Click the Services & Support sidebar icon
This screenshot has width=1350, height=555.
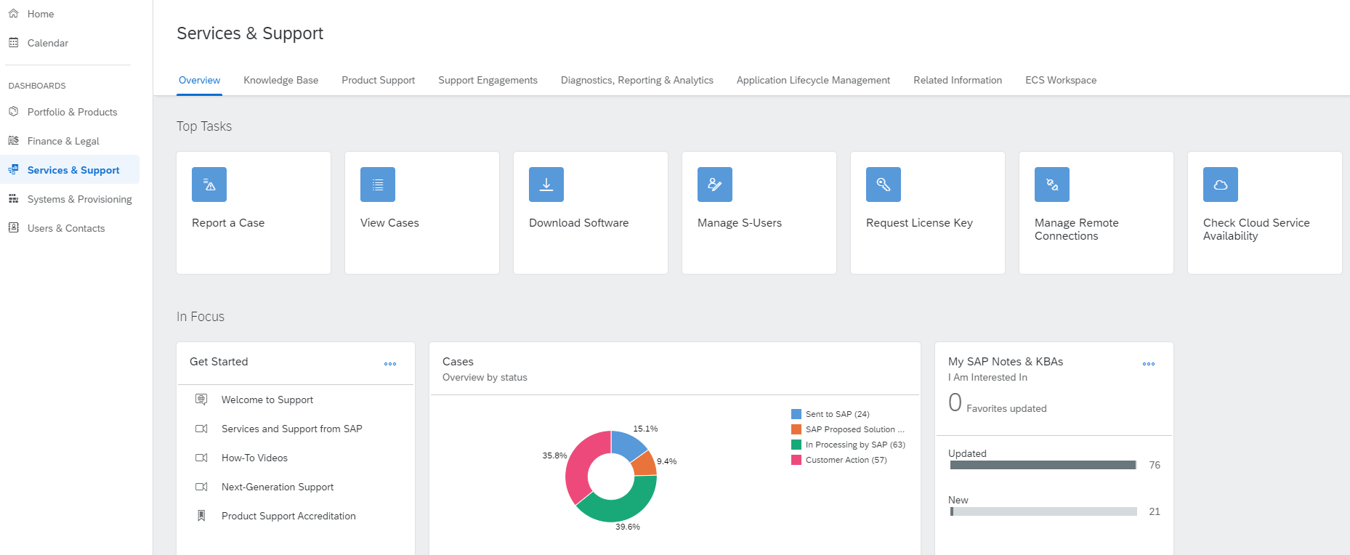(x=13, y=169)
